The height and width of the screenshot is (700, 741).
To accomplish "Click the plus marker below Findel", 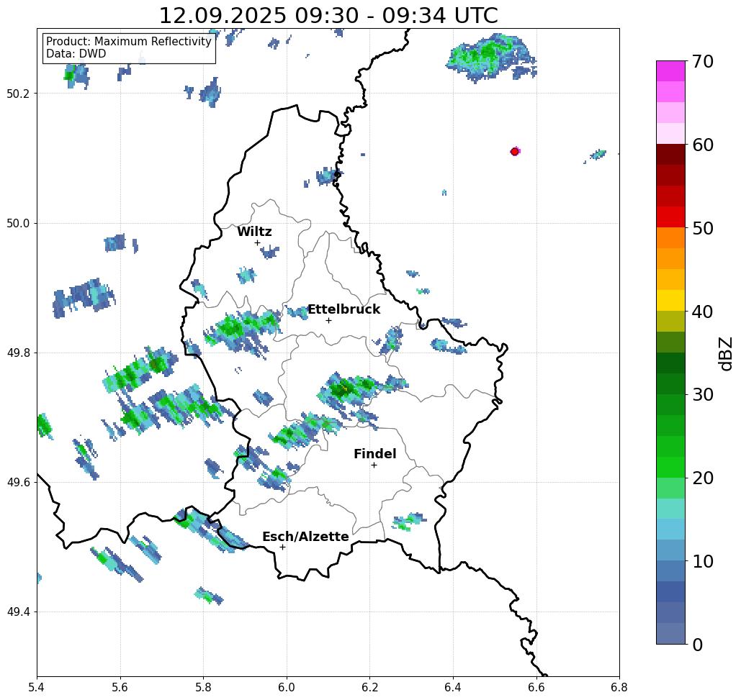I will pyautogui.click(x=374, y=465).
